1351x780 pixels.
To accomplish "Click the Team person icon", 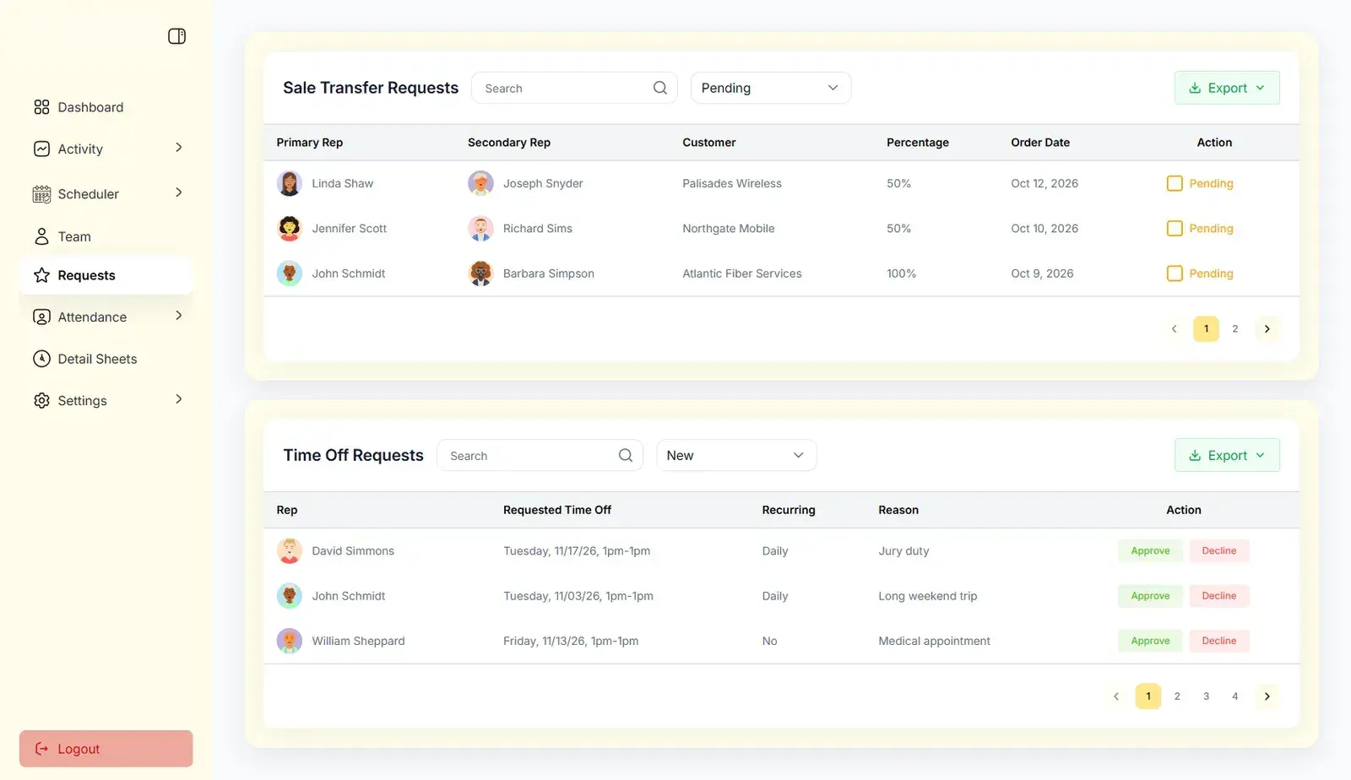I will click(41, 236).
